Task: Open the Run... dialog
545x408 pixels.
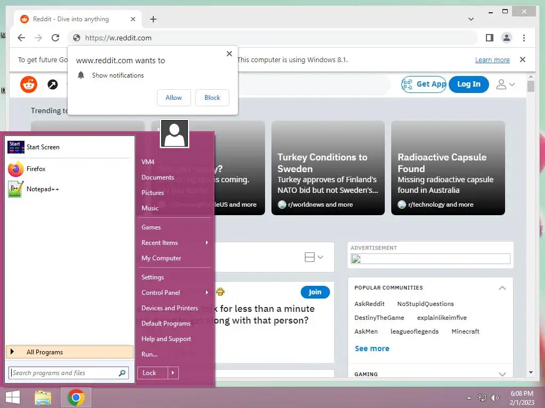Action: click(150, 354)
